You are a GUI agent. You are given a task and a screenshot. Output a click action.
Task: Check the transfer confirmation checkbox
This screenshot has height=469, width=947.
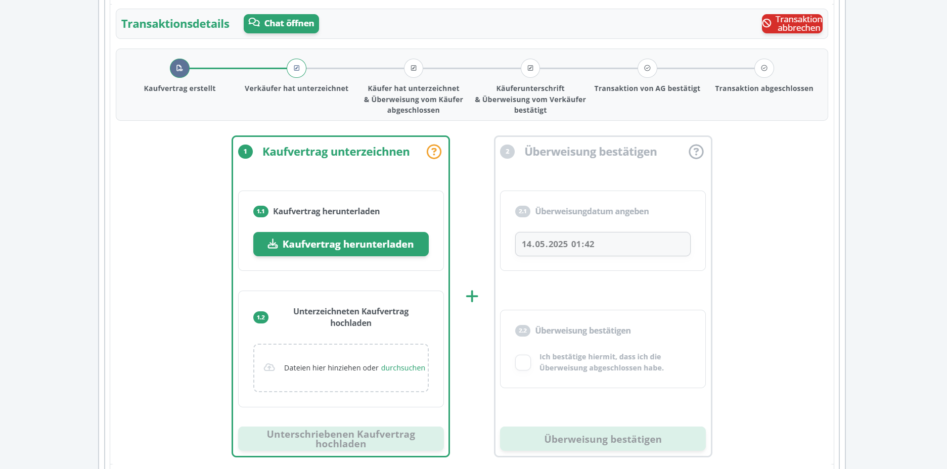[x=523, y=362]
